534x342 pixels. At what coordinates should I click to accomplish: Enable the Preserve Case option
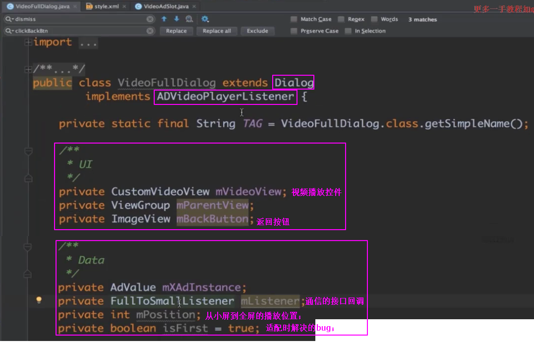click(x=294, y=31)
